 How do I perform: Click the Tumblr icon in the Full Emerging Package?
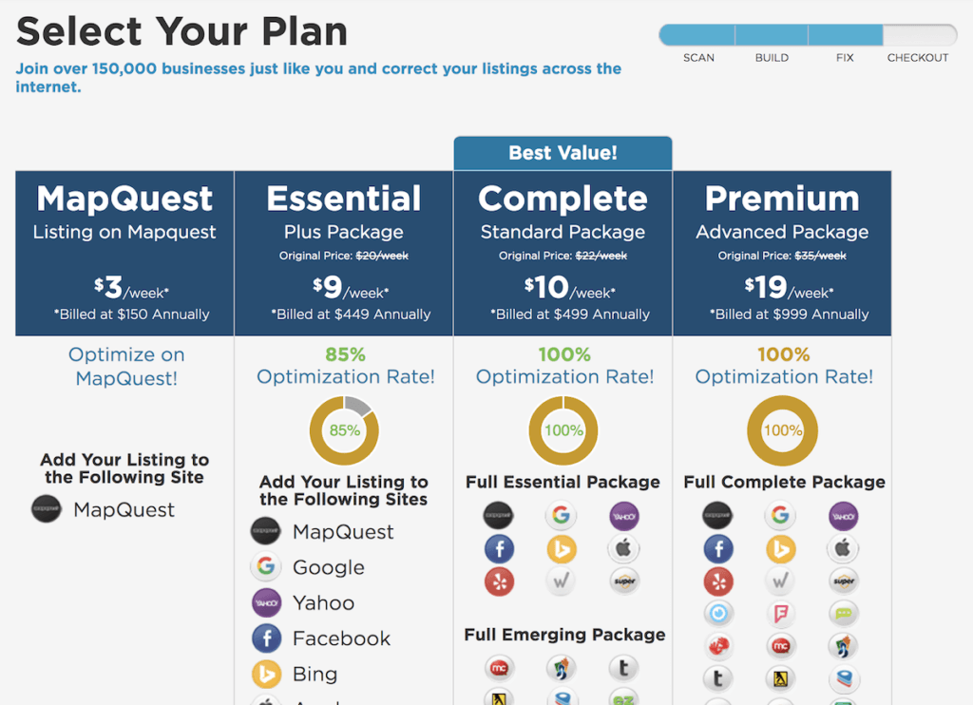[x=623, y=667]
